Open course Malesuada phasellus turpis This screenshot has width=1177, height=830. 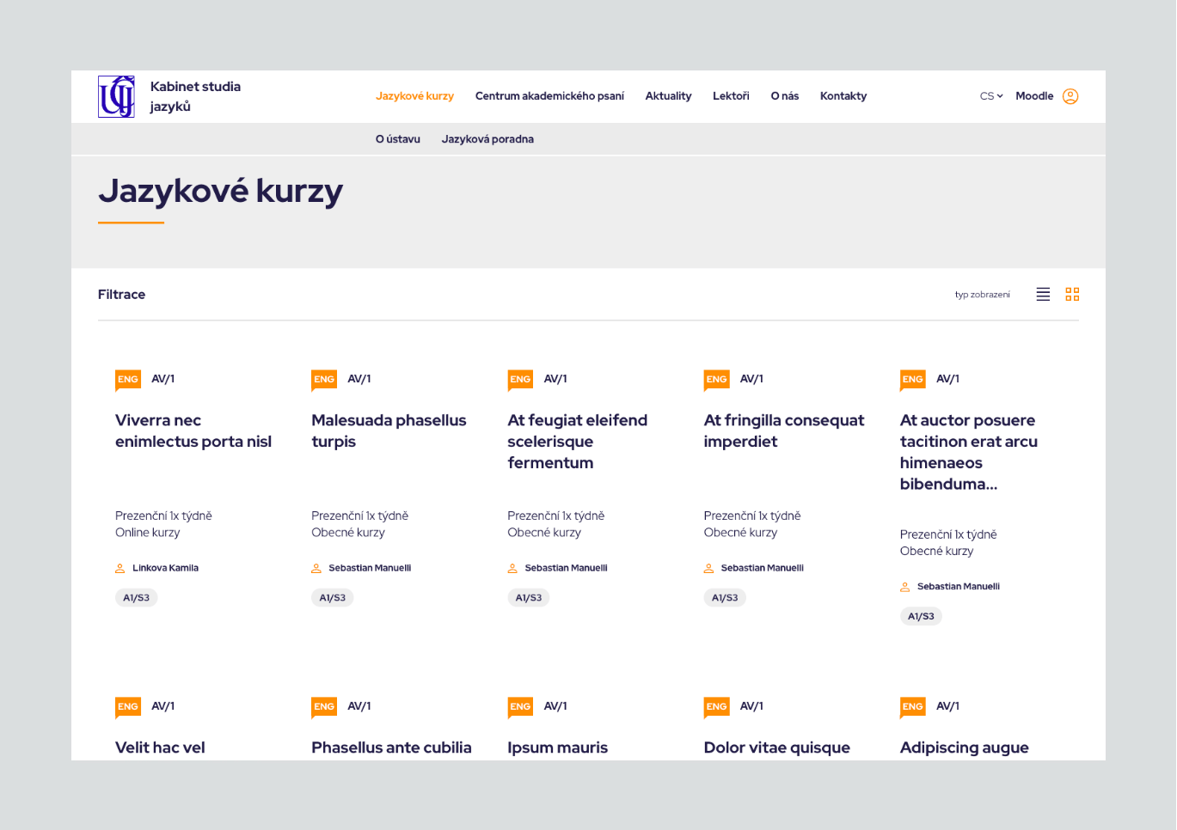[x=389, y=430]
